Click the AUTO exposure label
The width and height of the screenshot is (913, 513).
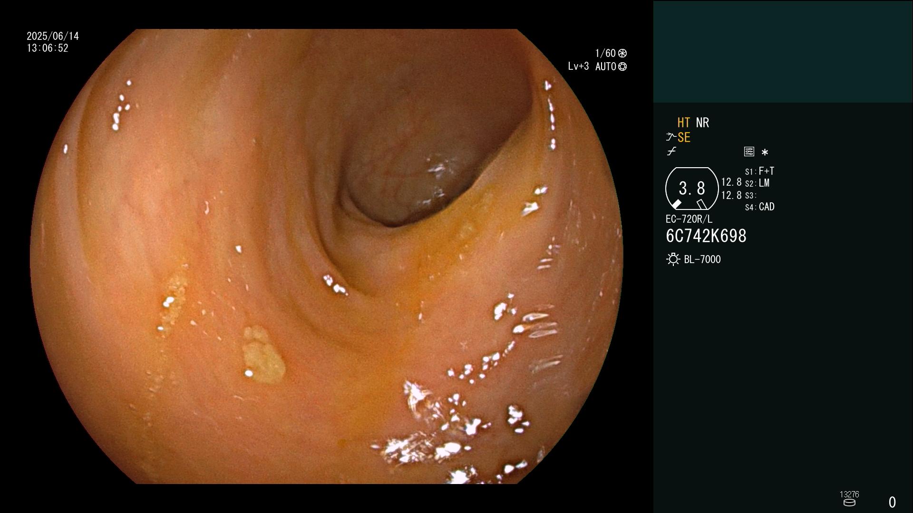606,66
